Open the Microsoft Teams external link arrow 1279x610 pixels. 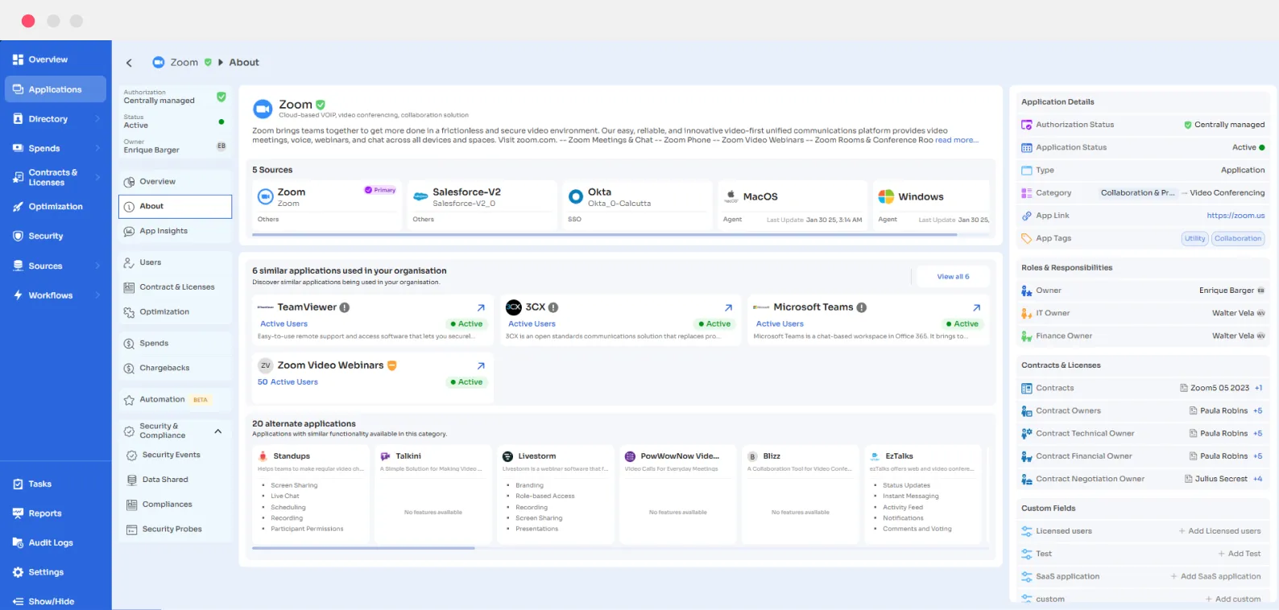[x=976, y=307]
